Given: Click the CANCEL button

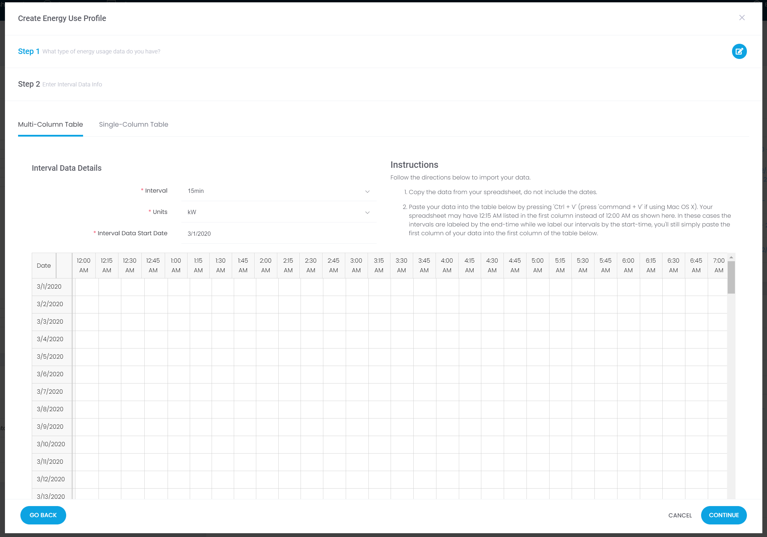Looking at the screenshot, I should tap(680, 515).
